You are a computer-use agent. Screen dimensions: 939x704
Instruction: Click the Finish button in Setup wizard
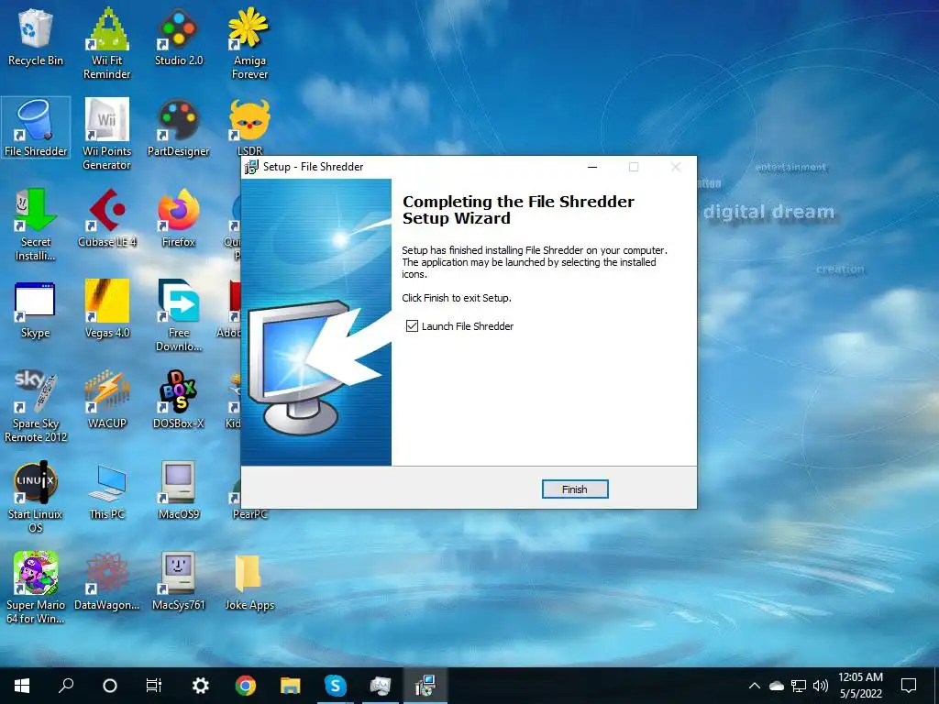(x=574, y=489)
